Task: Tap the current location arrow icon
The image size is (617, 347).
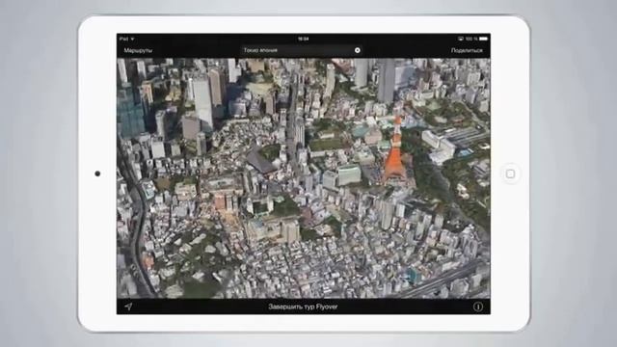Action: 128,307
